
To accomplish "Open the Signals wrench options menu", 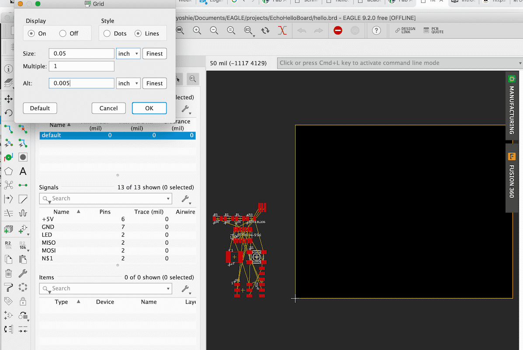I will pos(186,199).
